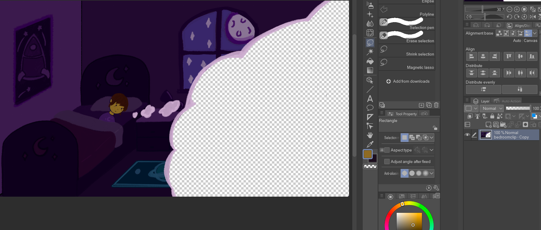Create a new layer folder
Viewport: 541px width, 230px height.
pos(503,125)
